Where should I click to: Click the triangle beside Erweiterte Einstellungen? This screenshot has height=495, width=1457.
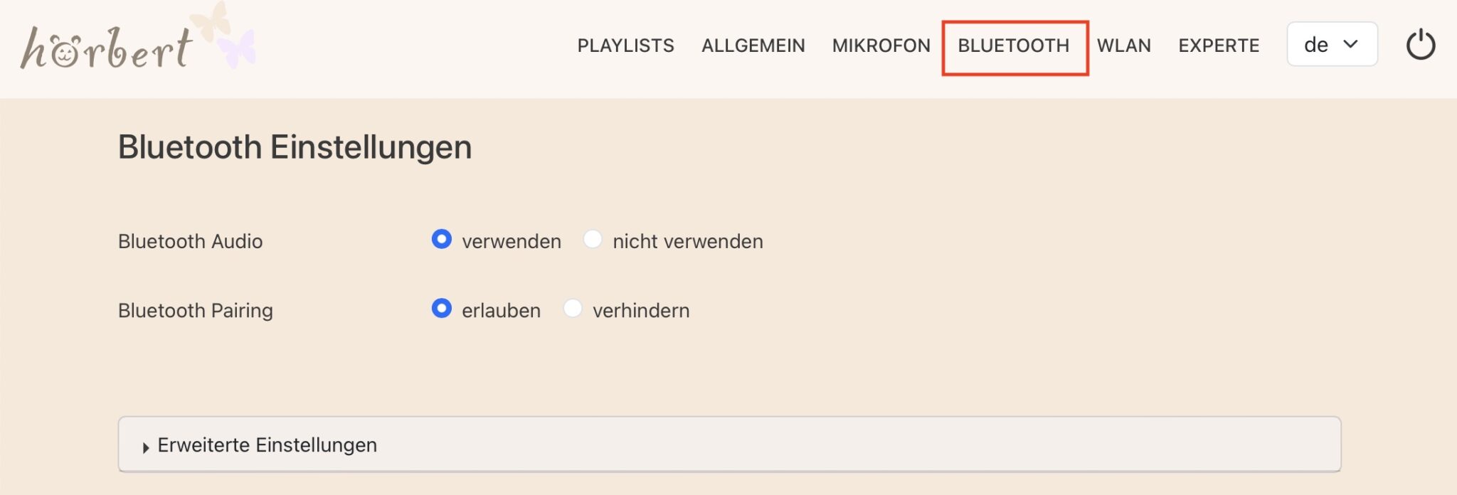coord(145,447)
